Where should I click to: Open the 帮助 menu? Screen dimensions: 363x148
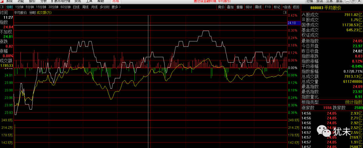click(x=101, y=1)
